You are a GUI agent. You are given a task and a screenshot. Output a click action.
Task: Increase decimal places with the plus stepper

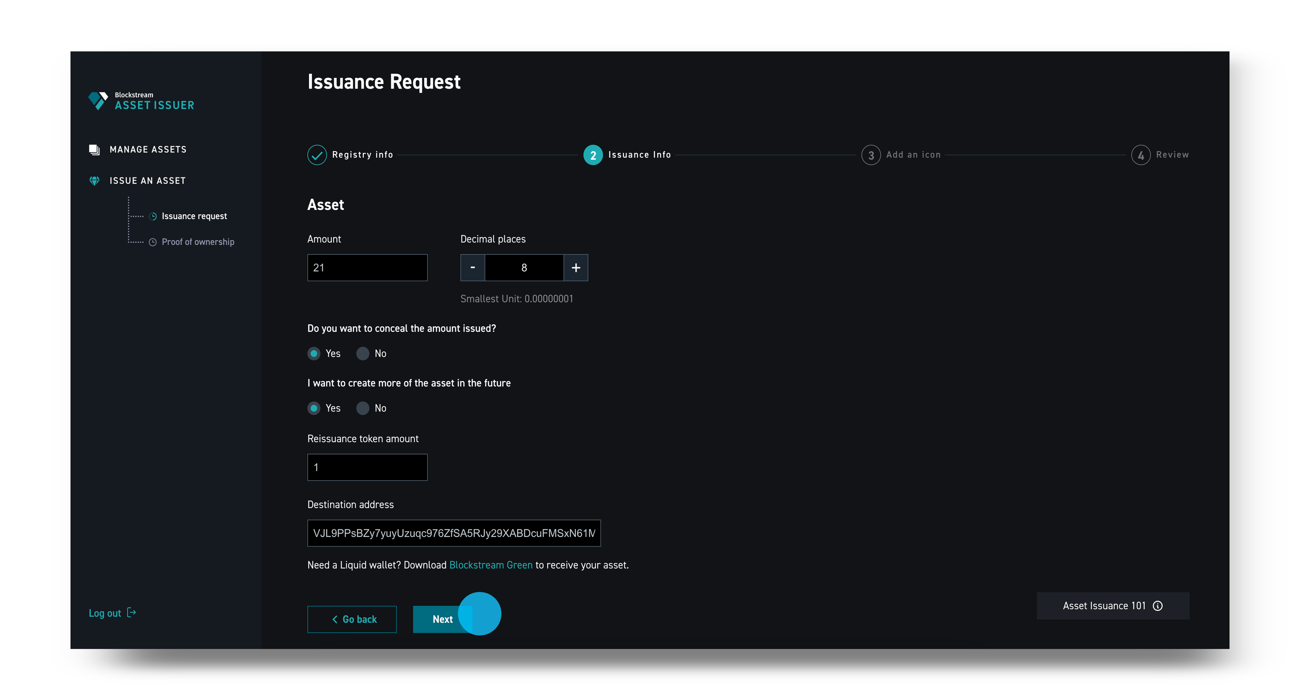[575, 267]
